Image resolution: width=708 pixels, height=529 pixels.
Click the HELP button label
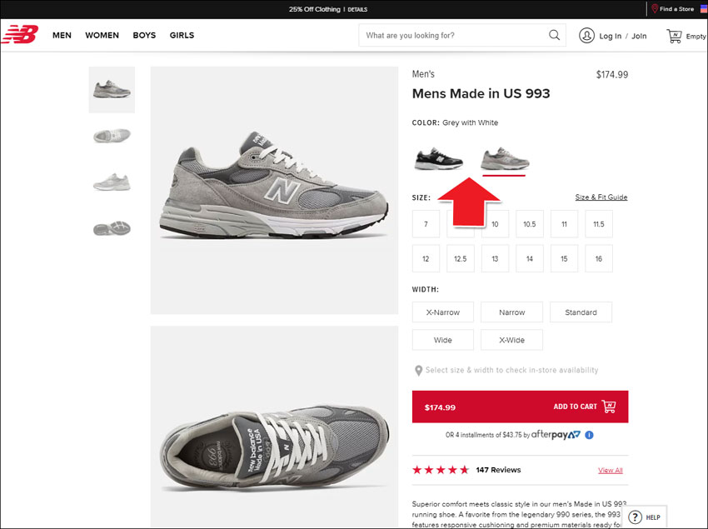(653, 517)
